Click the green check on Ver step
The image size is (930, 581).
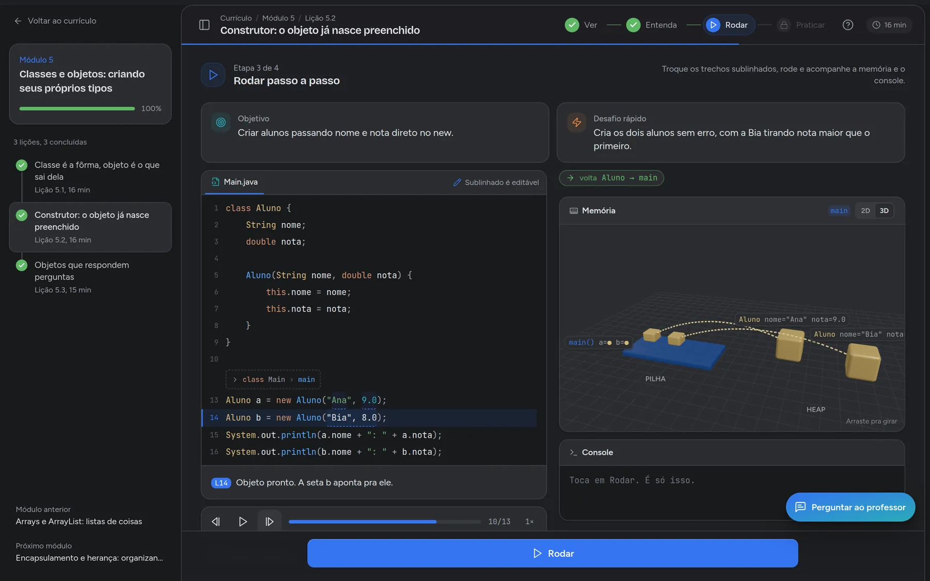572,25
